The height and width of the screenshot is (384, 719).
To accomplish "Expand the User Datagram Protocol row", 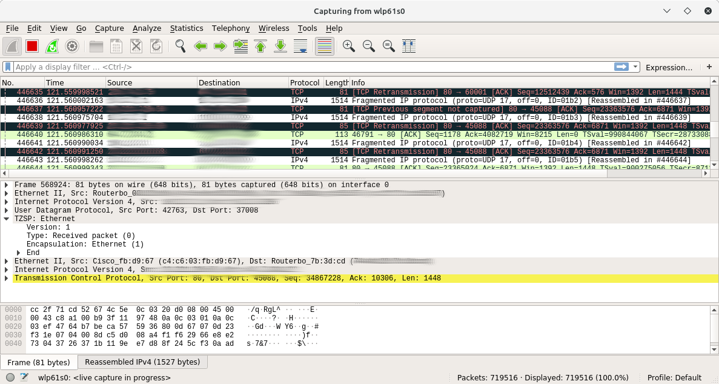I will 7,210.
